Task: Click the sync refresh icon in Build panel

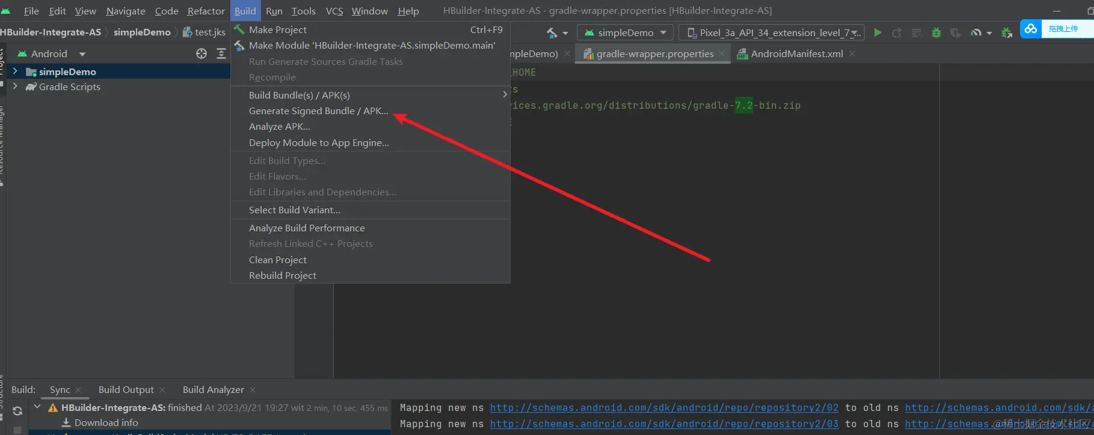Action: (x=17, y=411)
